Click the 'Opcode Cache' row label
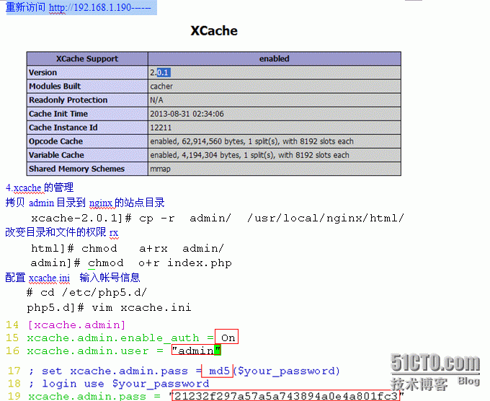 tap(55, 141)
